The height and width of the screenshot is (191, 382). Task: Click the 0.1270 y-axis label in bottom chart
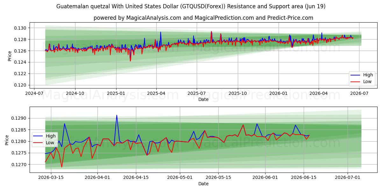coord(19,165)
